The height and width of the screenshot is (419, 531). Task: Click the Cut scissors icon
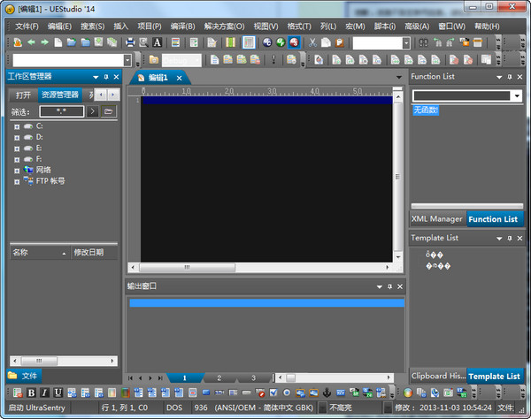coord(312,42)
